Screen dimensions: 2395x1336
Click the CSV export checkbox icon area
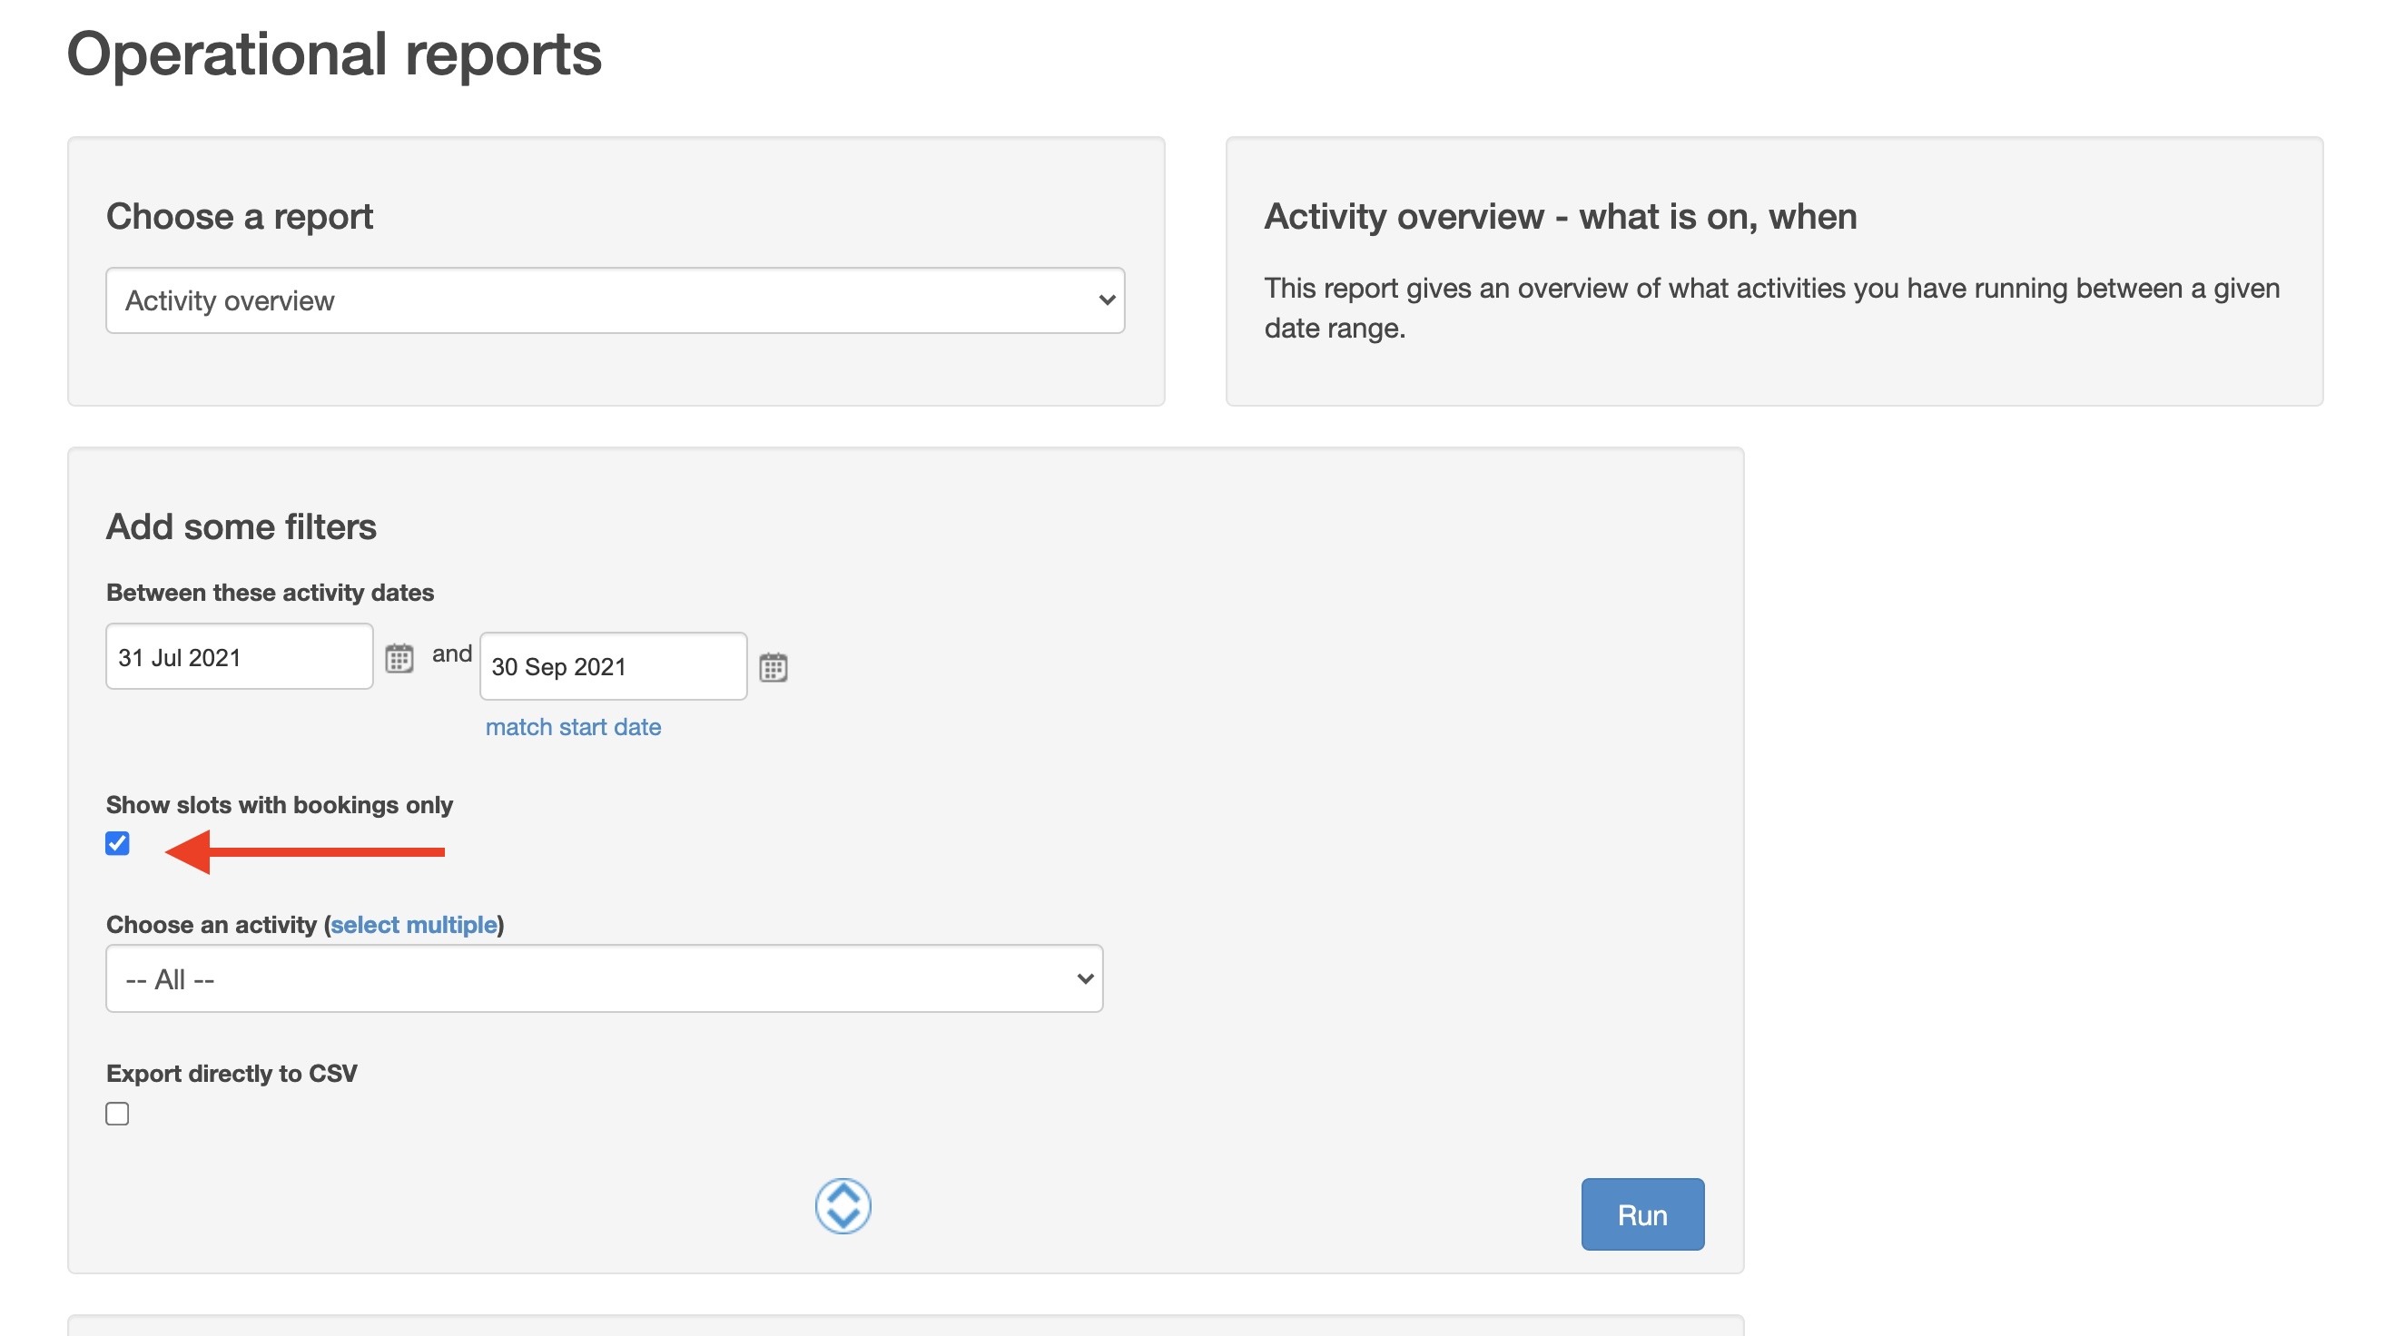tap(117, 1112)
